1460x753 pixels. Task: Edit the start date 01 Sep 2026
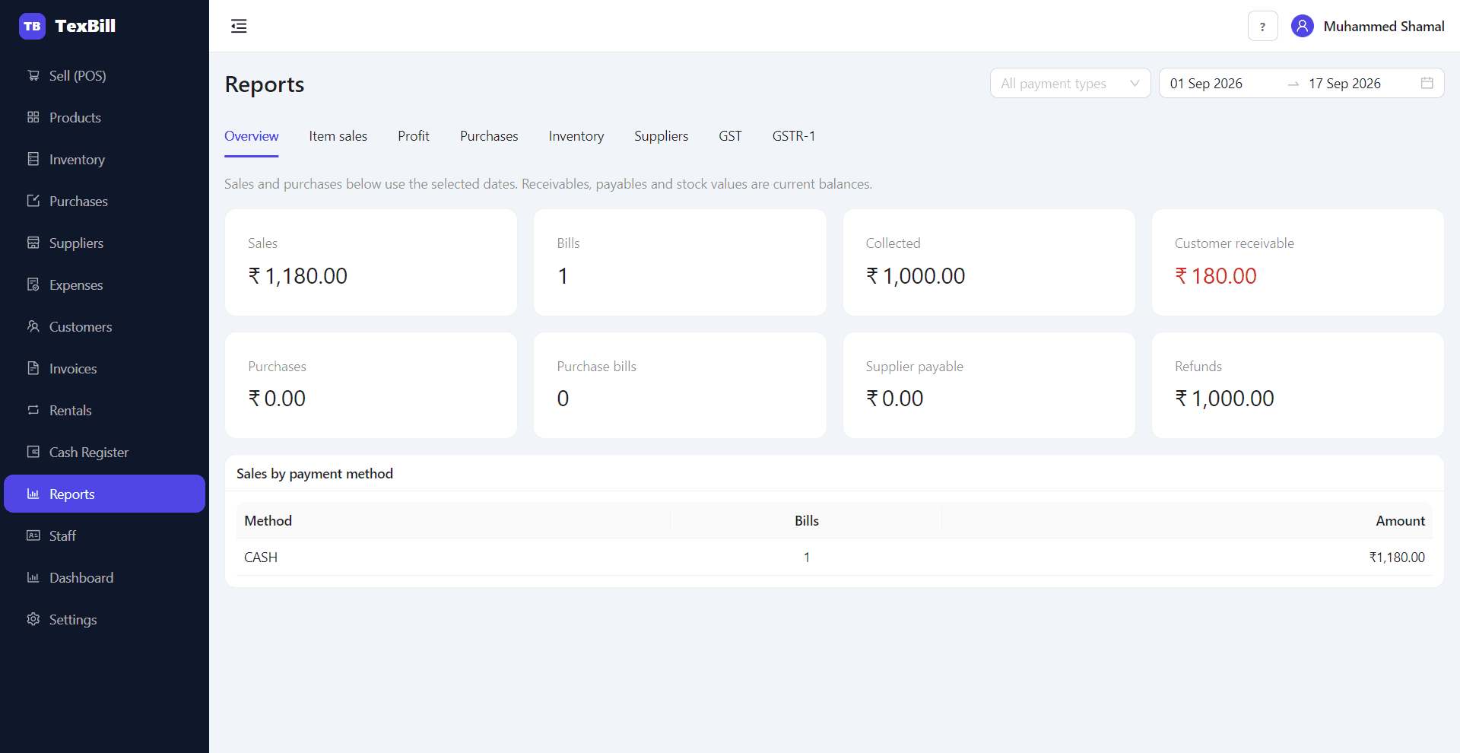[x=1206, y=84]
